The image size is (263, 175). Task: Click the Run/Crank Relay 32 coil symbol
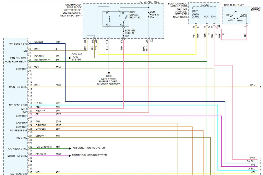[109, 19]
